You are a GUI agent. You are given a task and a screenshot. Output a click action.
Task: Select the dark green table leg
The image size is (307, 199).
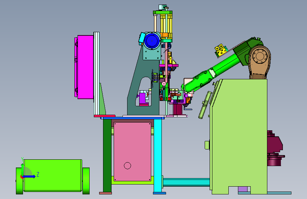(x=107, y=155)
